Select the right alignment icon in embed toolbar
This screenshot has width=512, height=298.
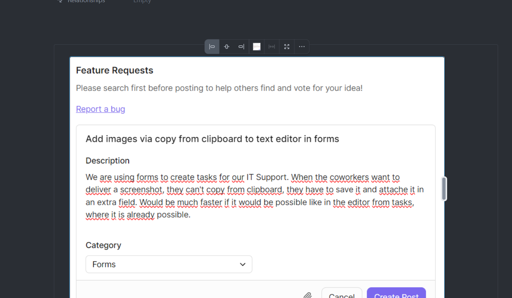[x=241, y=47]
